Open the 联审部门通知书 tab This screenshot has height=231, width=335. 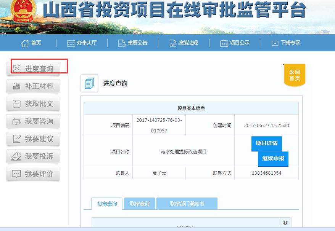click(187, 204)
